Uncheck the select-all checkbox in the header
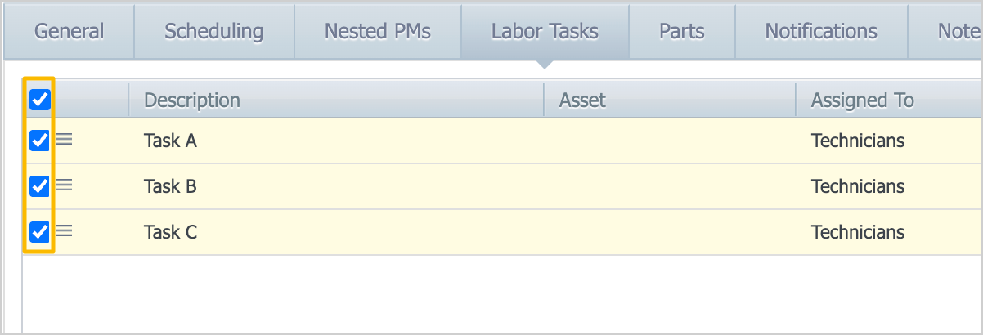This screenshot has width=983, height=335. coord(39,100)
